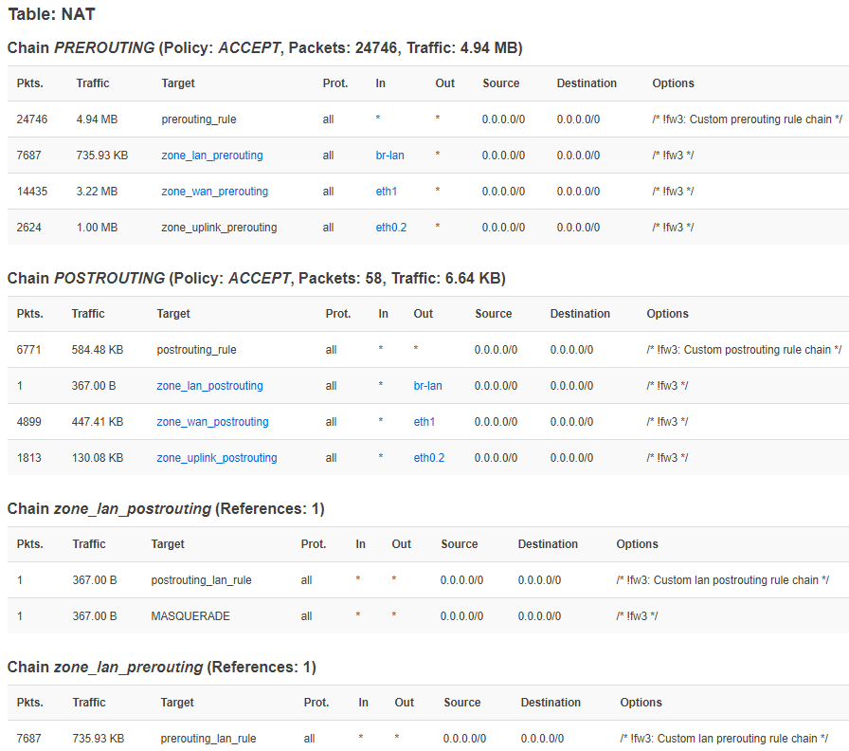Screen dimensions: 849x751
Task: Click br-lan output link in POSTROUTING chain
Action: point(427,386)
